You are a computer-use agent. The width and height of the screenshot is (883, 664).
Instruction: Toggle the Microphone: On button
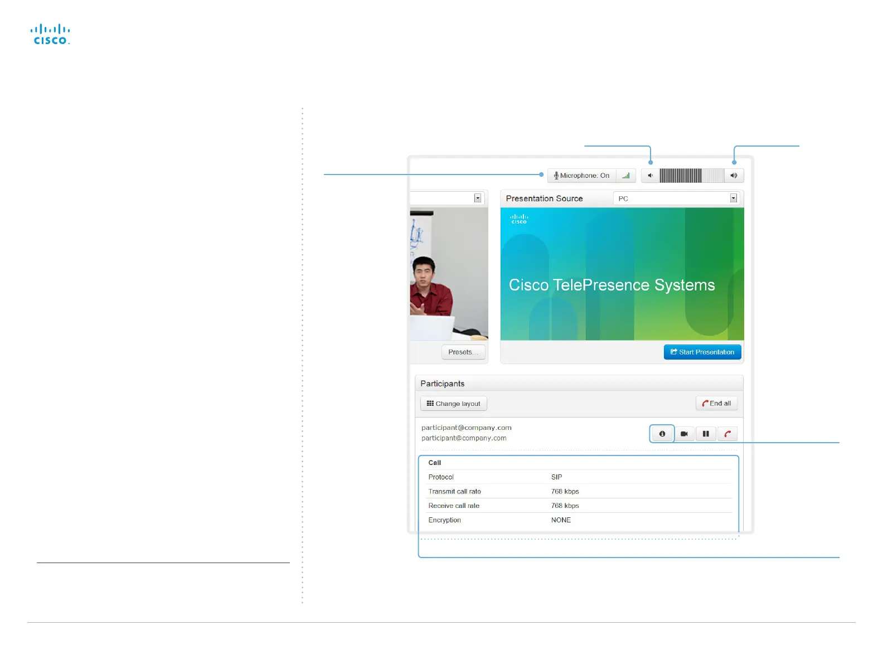(581, 176)
